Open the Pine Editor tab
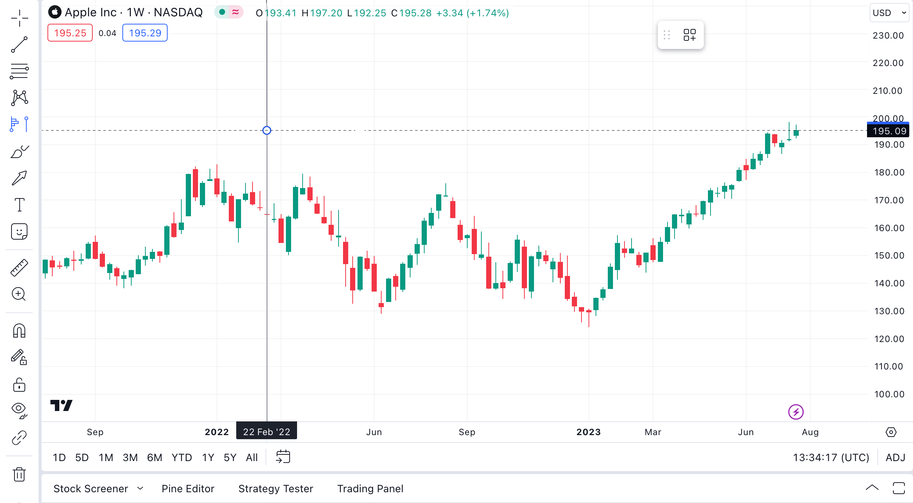Screen dimensions: 913x503 188,489
